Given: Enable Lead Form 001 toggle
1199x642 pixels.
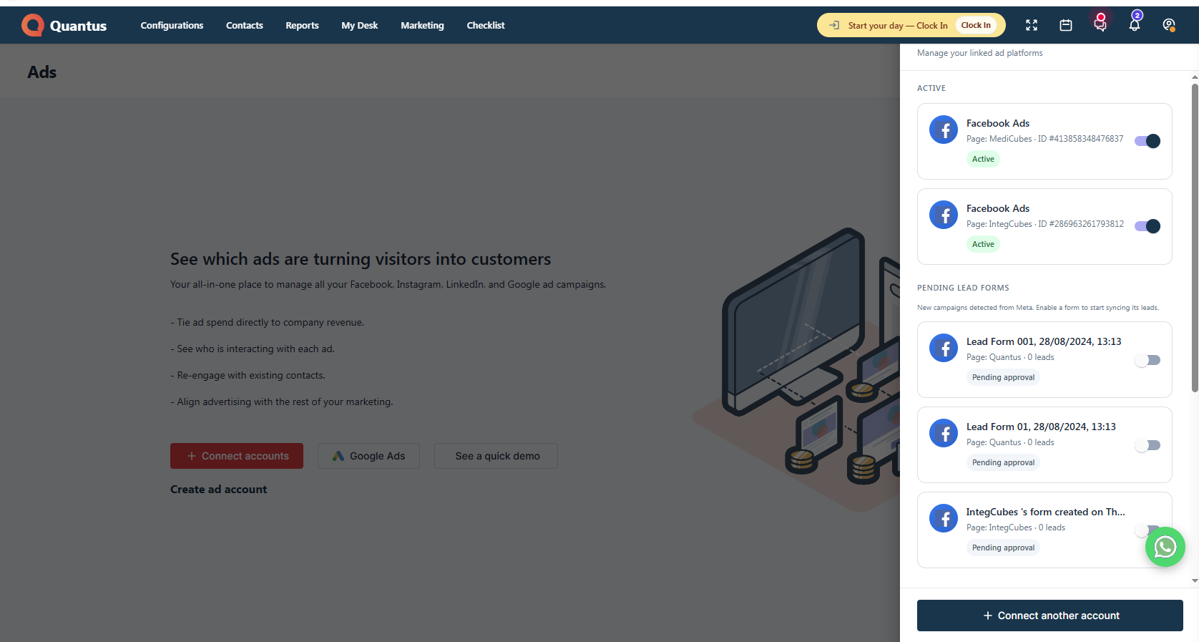Looking at the screenshot, I should [1147, 360].
